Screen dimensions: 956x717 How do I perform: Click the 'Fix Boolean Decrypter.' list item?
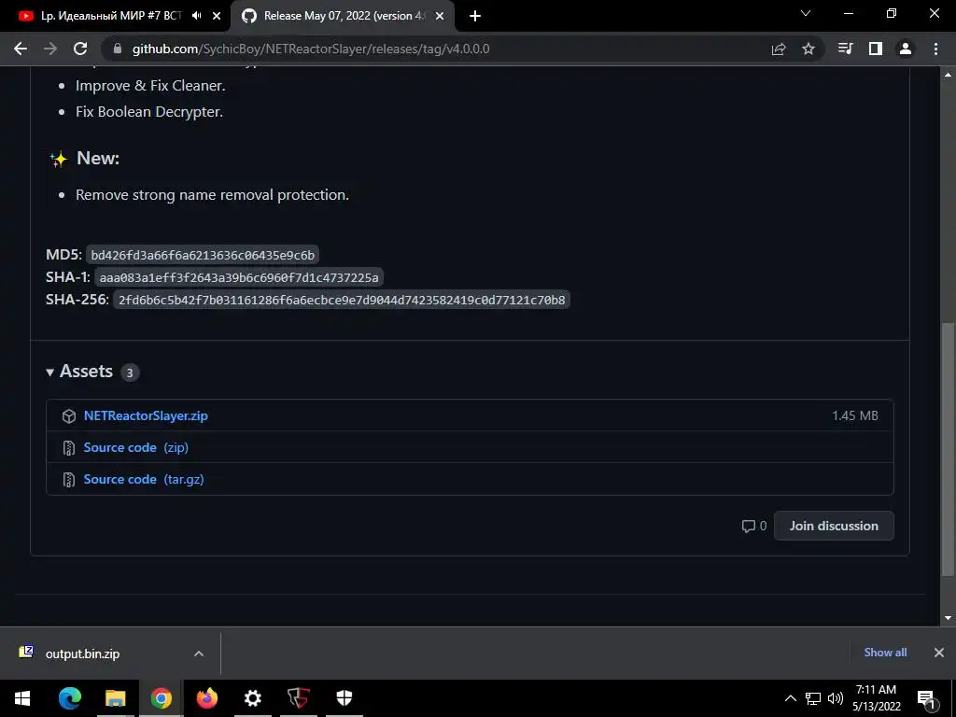pyautogui.click(x=149, y=112)
